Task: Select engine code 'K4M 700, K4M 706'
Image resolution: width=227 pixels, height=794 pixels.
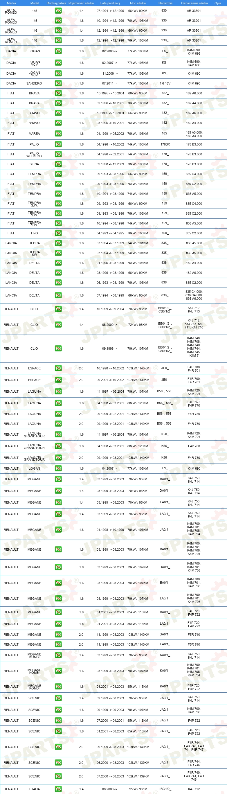Action: pos(194,710)
